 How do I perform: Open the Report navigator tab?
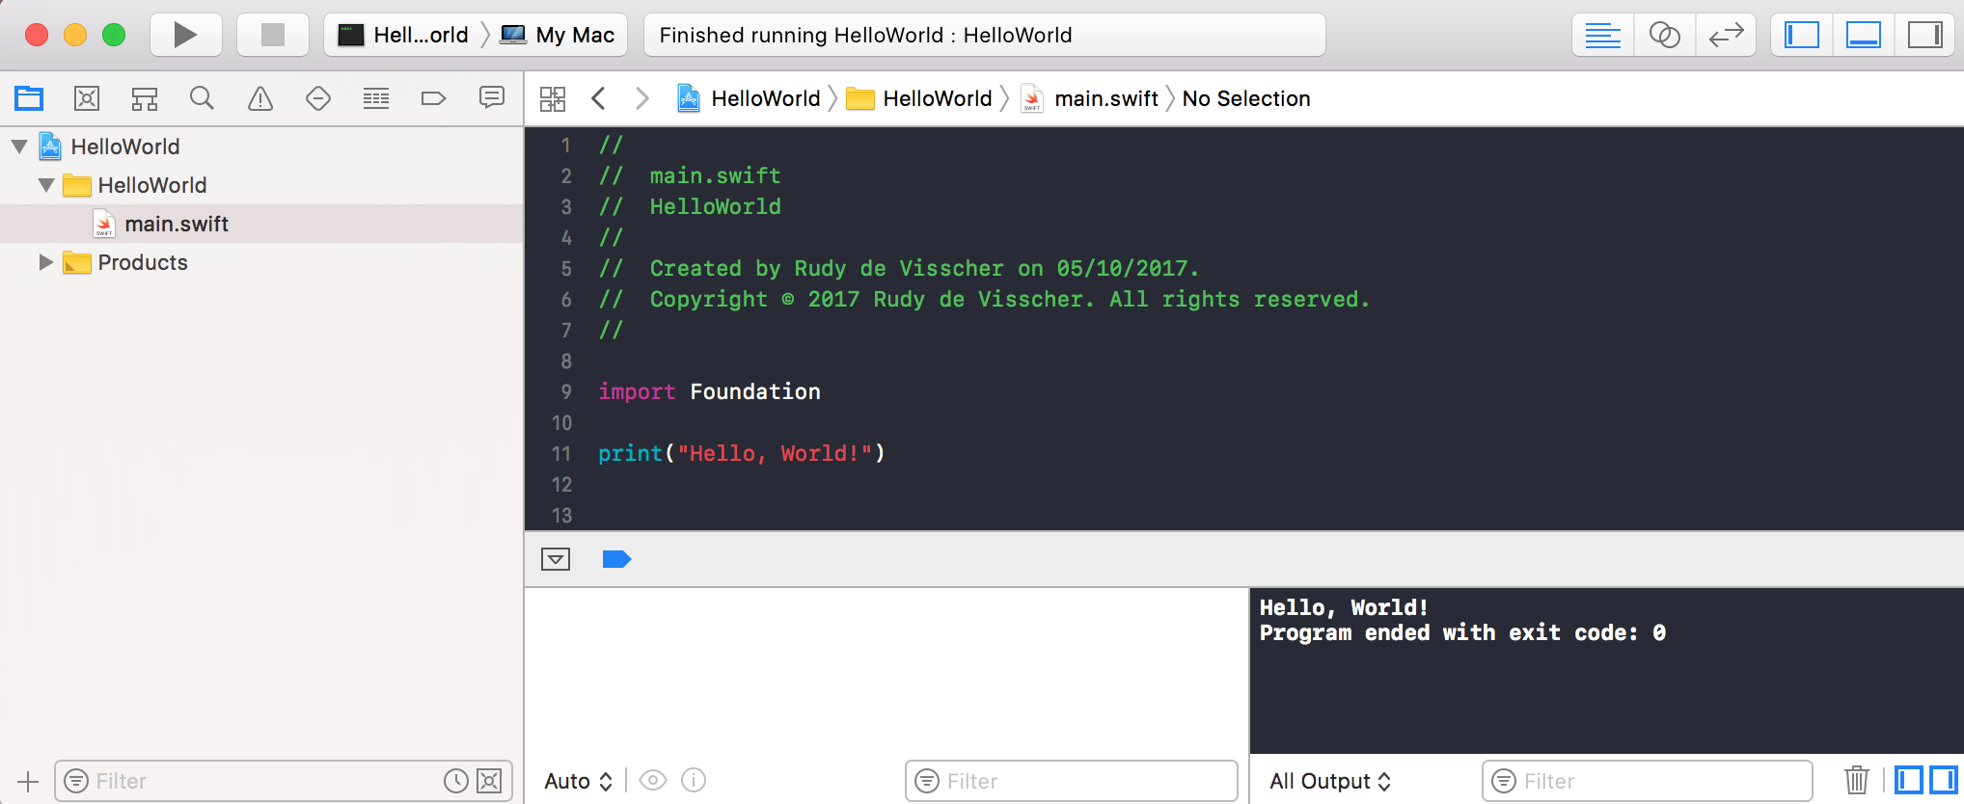[x=492, y=98]
